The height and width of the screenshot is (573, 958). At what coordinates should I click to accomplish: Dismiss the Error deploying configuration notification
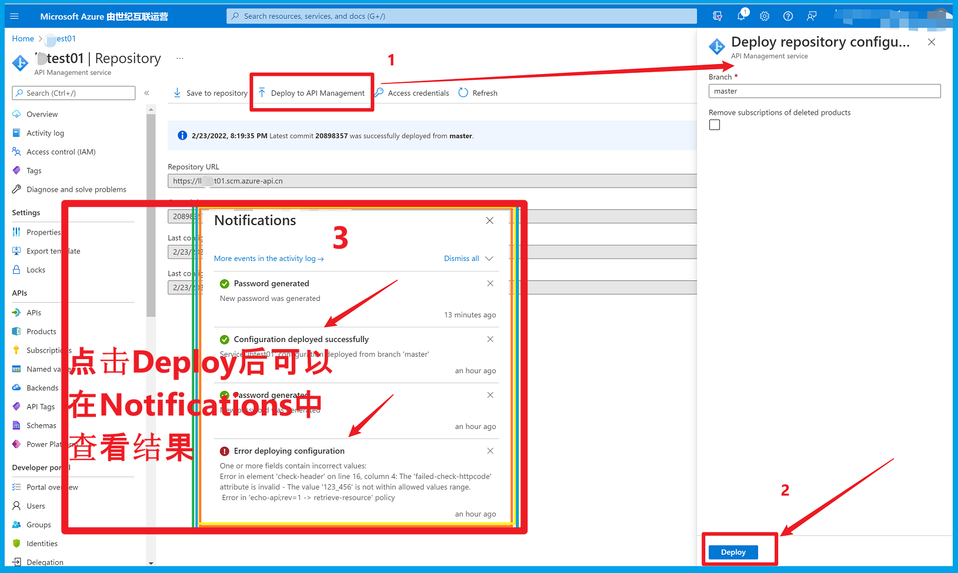coord(490,451)
